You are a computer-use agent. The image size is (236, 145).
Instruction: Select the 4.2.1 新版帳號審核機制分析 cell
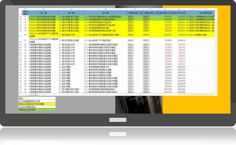coord(105,67)
